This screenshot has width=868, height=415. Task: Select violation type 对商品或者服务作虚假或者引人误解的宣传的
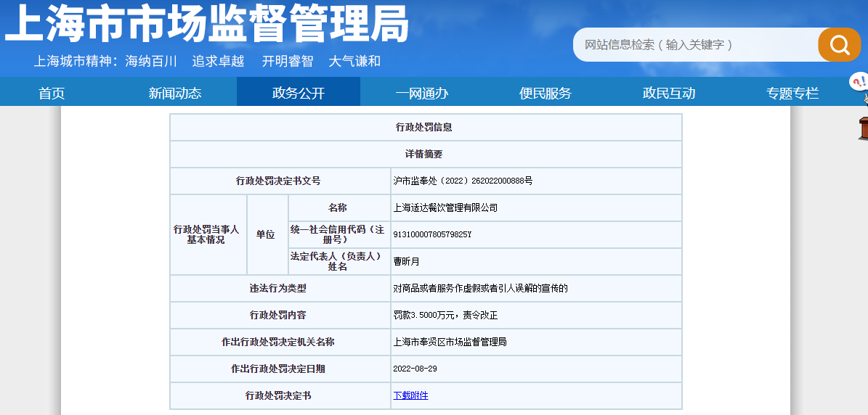(481, 288)
